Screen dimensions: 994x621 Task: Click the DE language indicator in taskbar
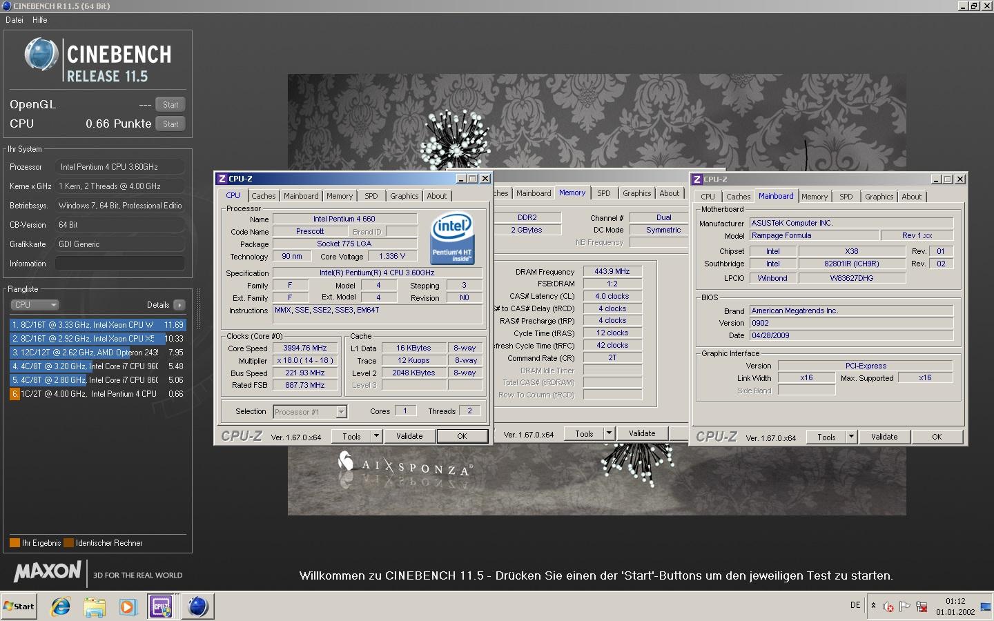pos(855,605)
